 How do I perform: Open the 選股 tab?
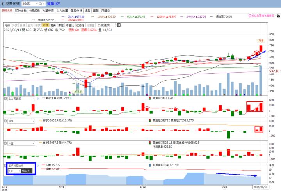point(87,11)
